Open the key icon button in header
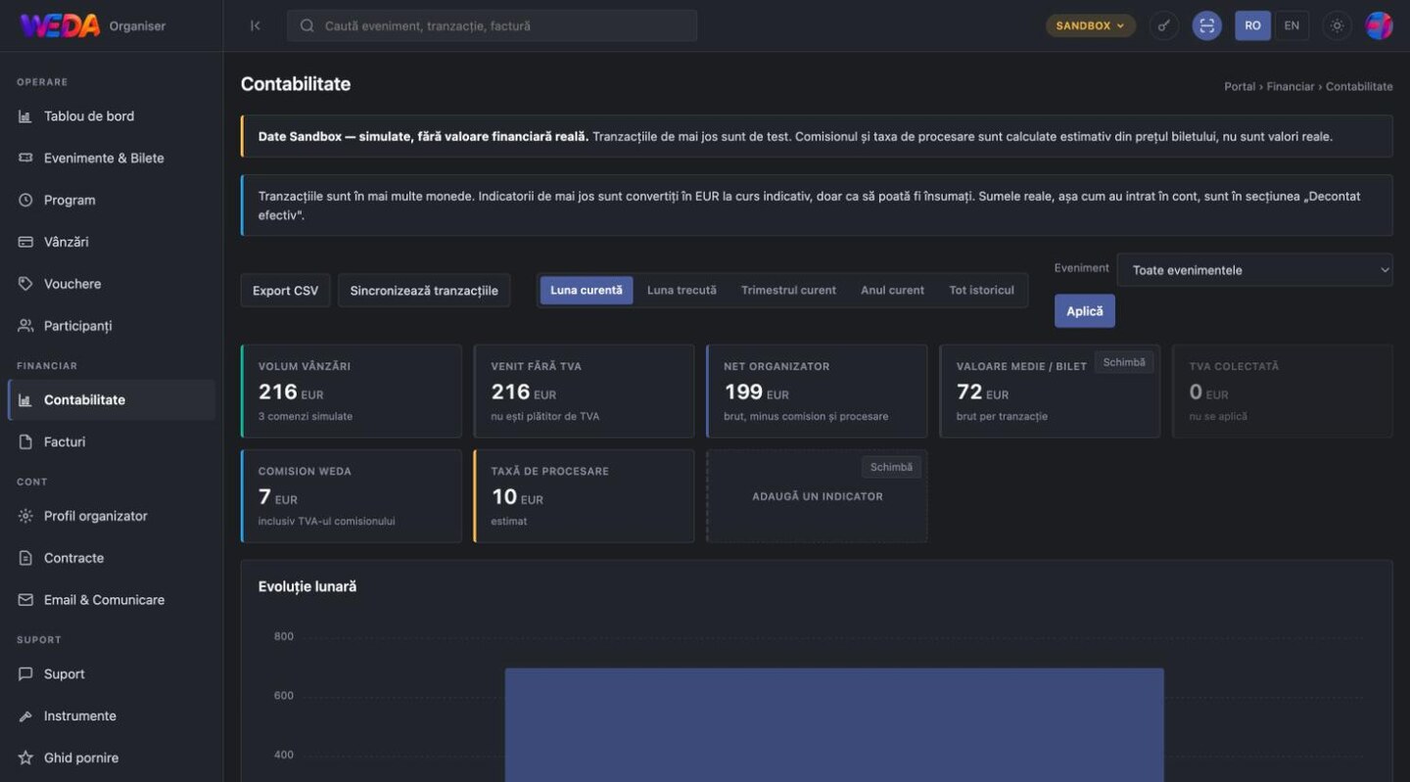1410x782 pixels. pos(1164,25)
